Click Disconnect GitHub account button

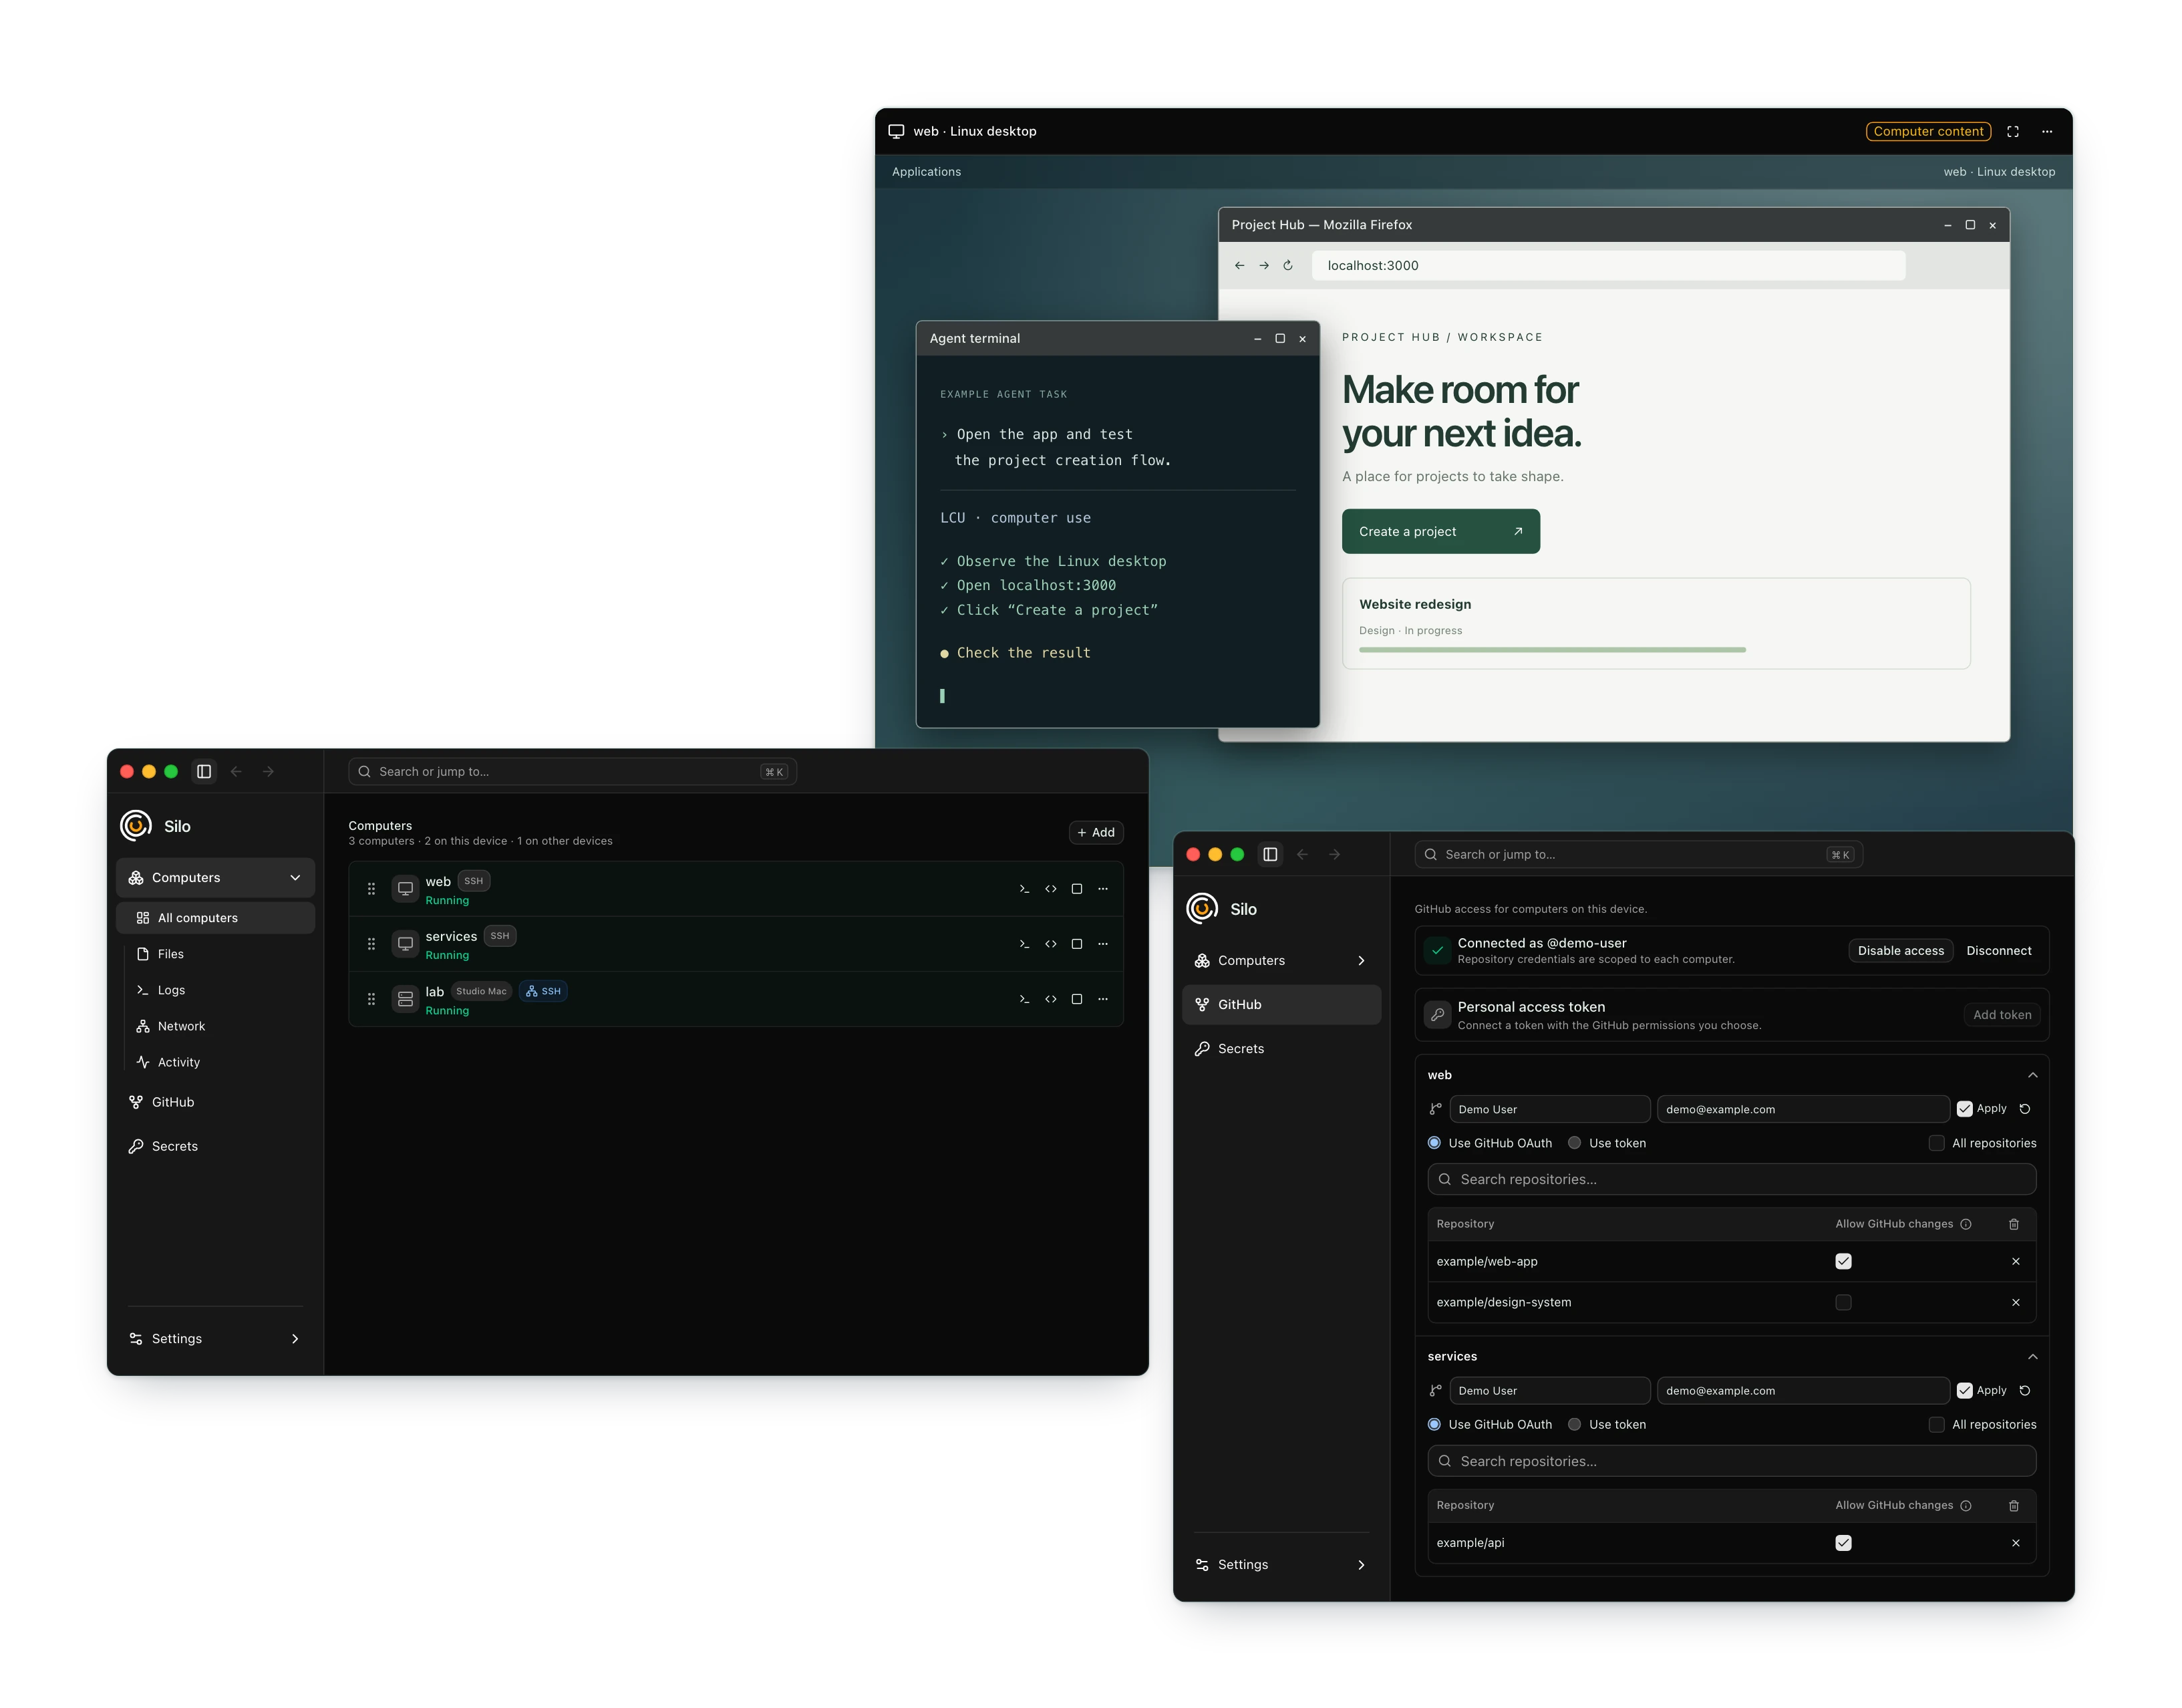(1998, 951)
